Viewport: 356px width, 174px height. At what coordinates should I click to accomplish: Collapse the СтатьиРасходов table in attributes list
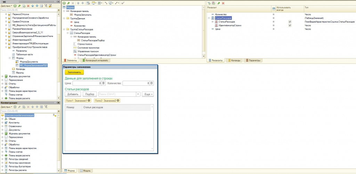[208, 18]
